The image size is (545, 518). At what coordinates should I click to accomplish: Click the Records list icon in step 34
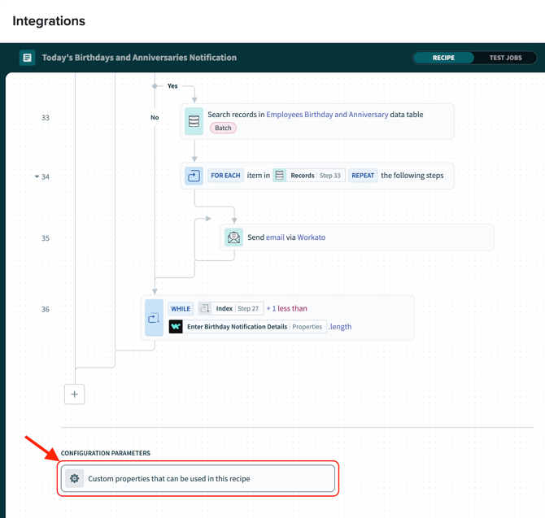click(x=280, y=176)
